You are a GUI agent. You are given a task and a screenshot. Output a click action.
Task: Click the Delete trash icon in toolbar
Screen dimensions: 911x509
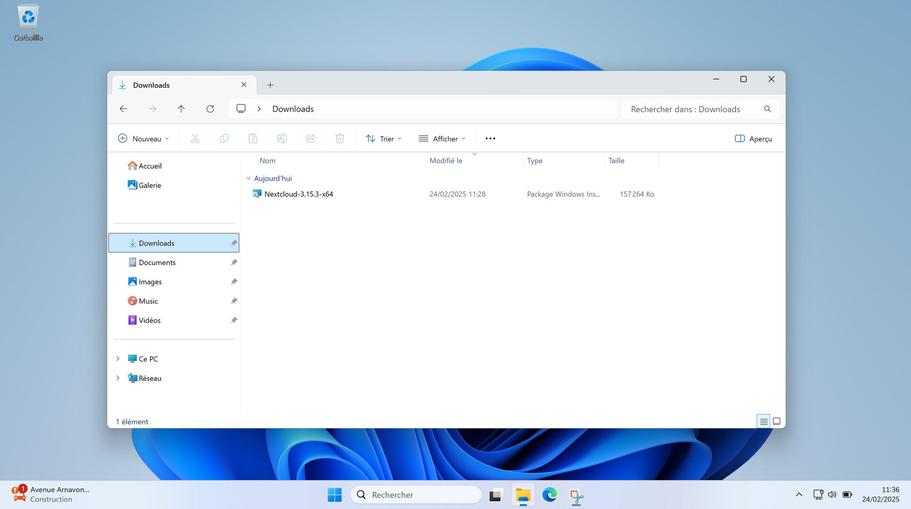point(340,139)
